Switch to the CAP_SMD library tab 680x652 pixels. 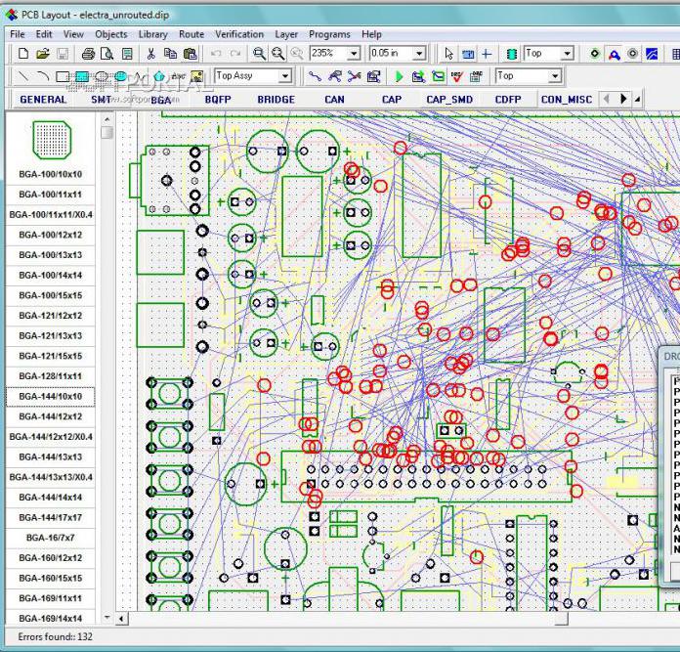click(449, 100)
